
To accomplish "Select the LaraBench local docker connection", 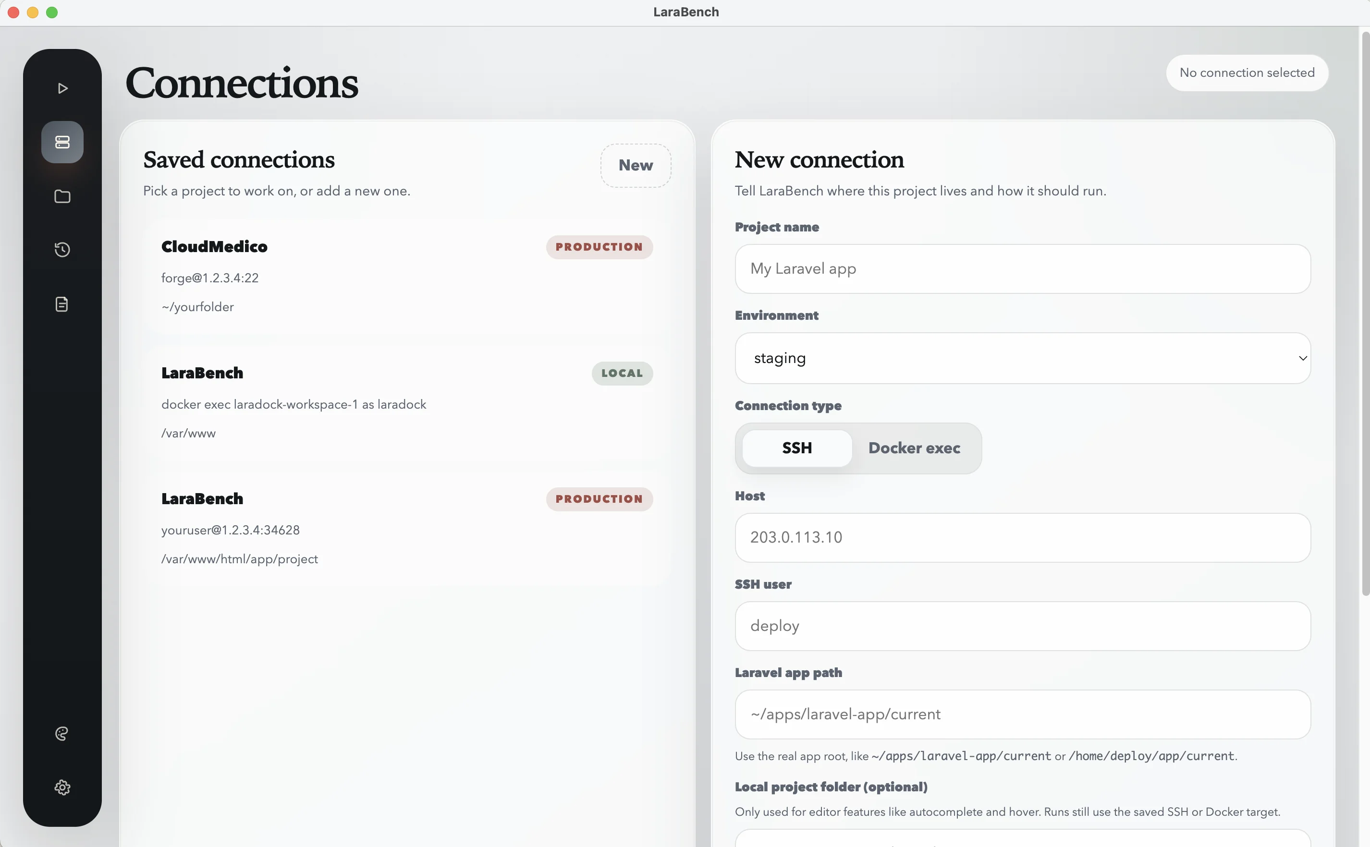I will [x=407, y=403].
